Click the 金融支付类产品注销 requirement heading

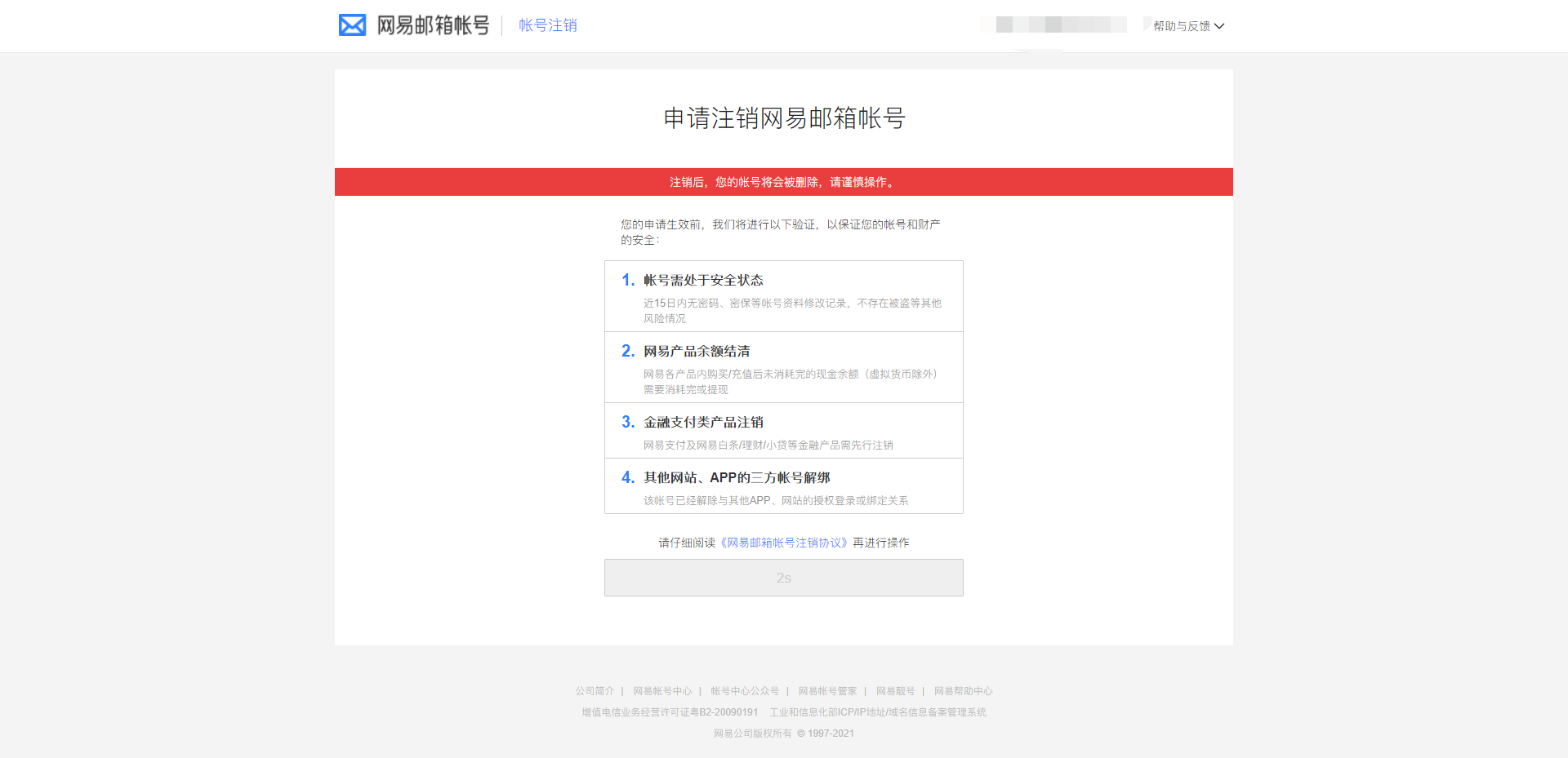click(x=703, y=422)
